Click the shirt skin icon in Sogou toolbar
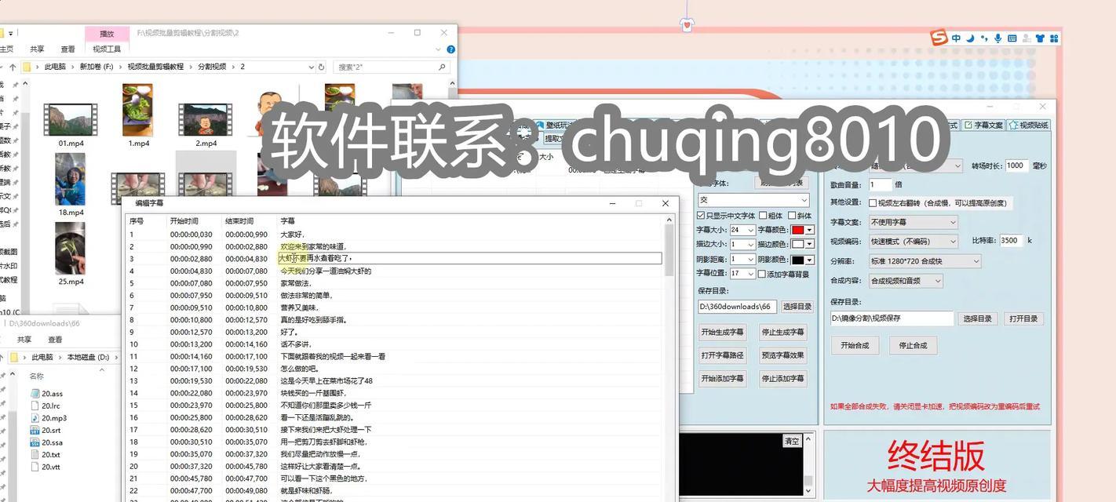 pos(1041,38)
